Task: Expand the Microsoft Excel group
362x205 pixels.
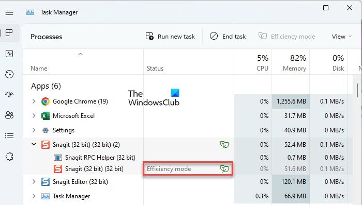Action: tap(34, 115)
